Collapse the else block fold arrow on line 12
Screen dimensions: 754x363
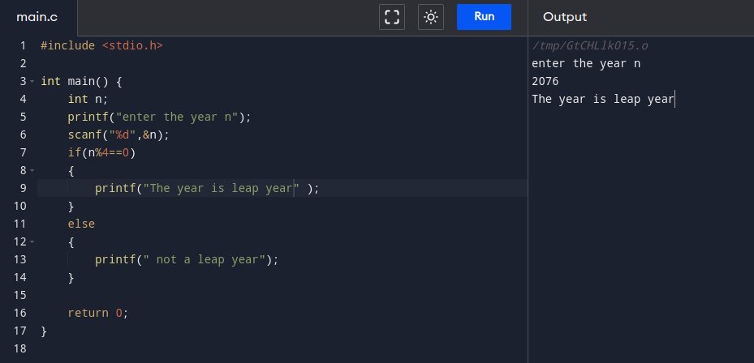(x=32, y=241)
